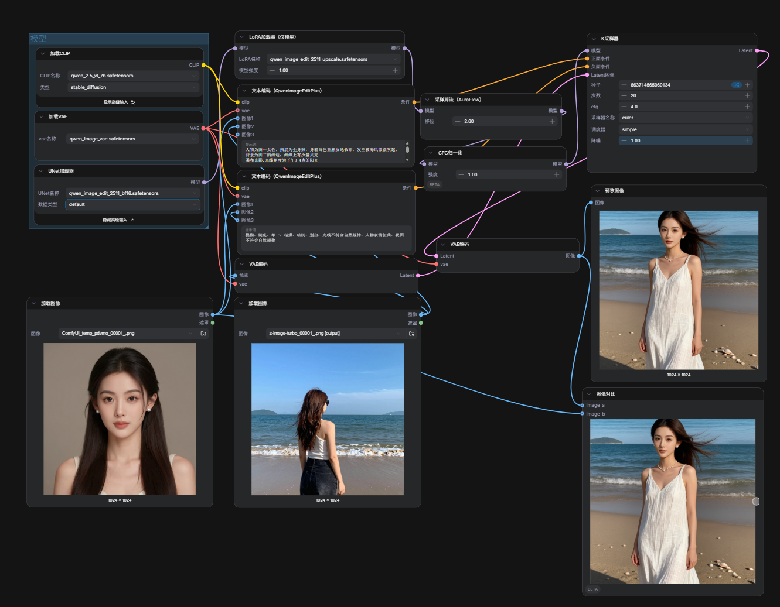Open UNet名称 dropdown qwen_image_edit_2511_bf16
Viewport: 780px width, 607px height.
(132, 193)
